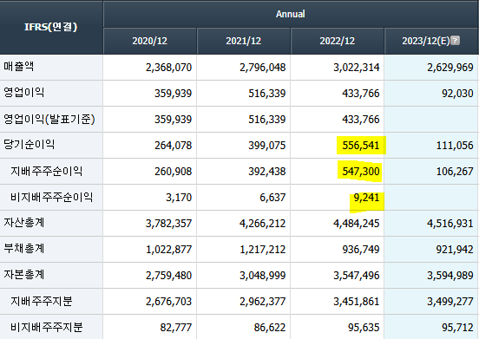Click the highlighted 556,541 net income
The height and width of the screenshot is (339, 479).
point(361,146)
